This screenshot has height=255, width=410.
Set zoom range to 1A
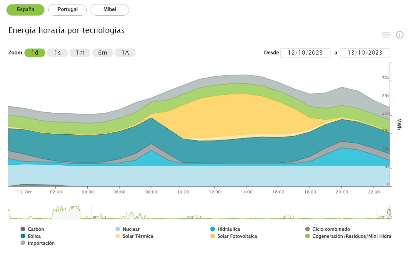125,53
